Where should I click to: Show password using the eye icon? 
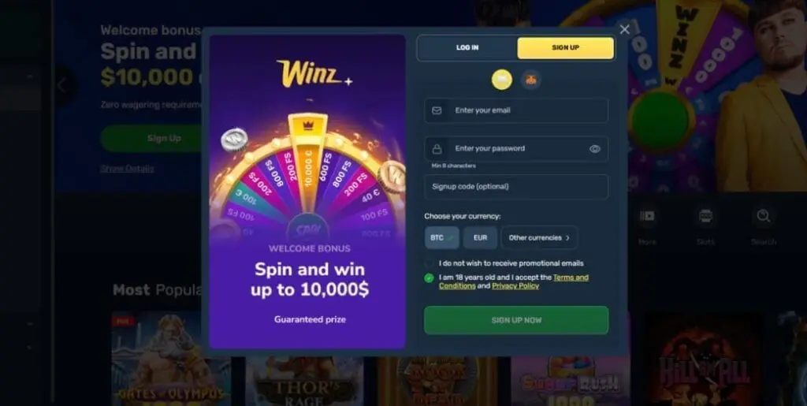point(594,149)
